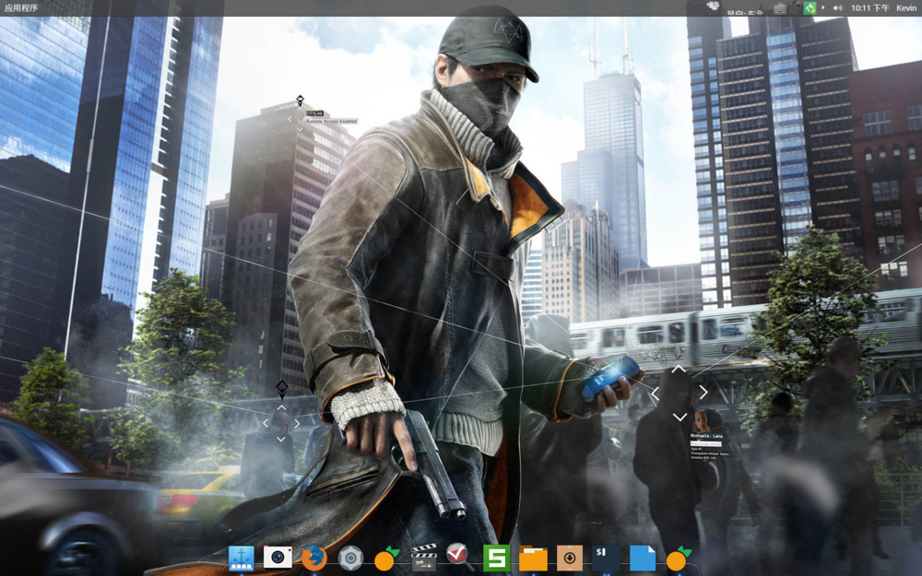Launch the green S spreadsheet app
This screenshot has height=576, width=922.
pyautogui.click(x=496, y=558)
